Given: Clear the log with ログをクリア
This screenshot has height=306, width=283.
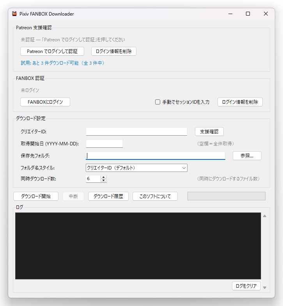Looking at the screenshot, I should point(246,286).
